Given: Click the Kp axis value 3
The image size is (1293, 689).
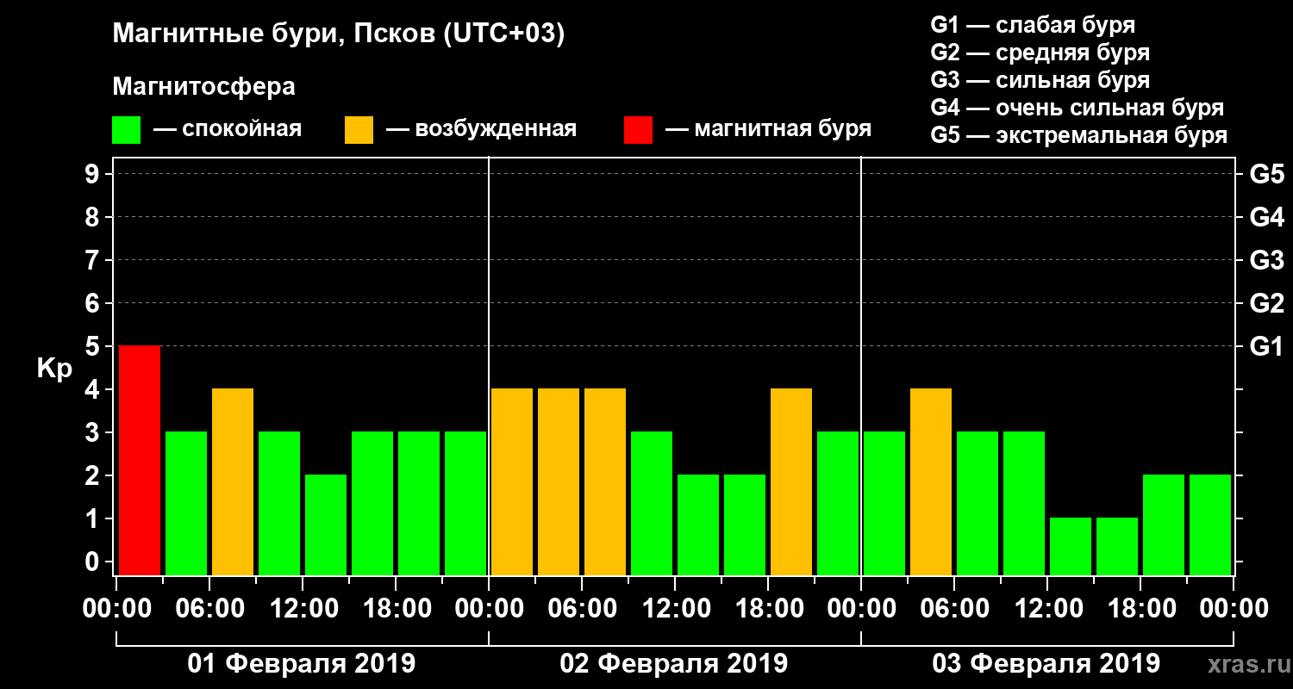Looking at the screenshot, I should 94,433.
